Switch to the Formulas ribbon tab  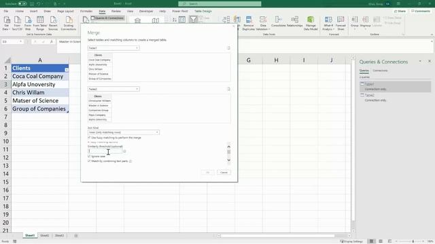[86, 11]
